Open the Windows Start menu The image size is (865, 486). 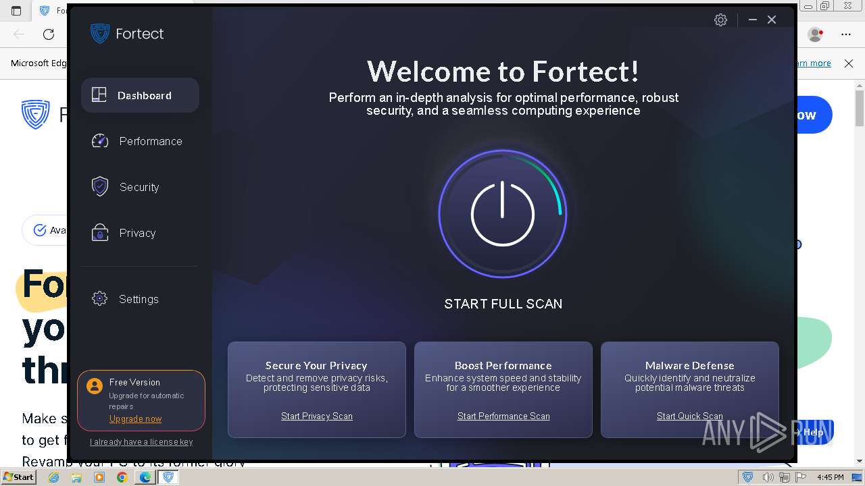click(18, 477)
